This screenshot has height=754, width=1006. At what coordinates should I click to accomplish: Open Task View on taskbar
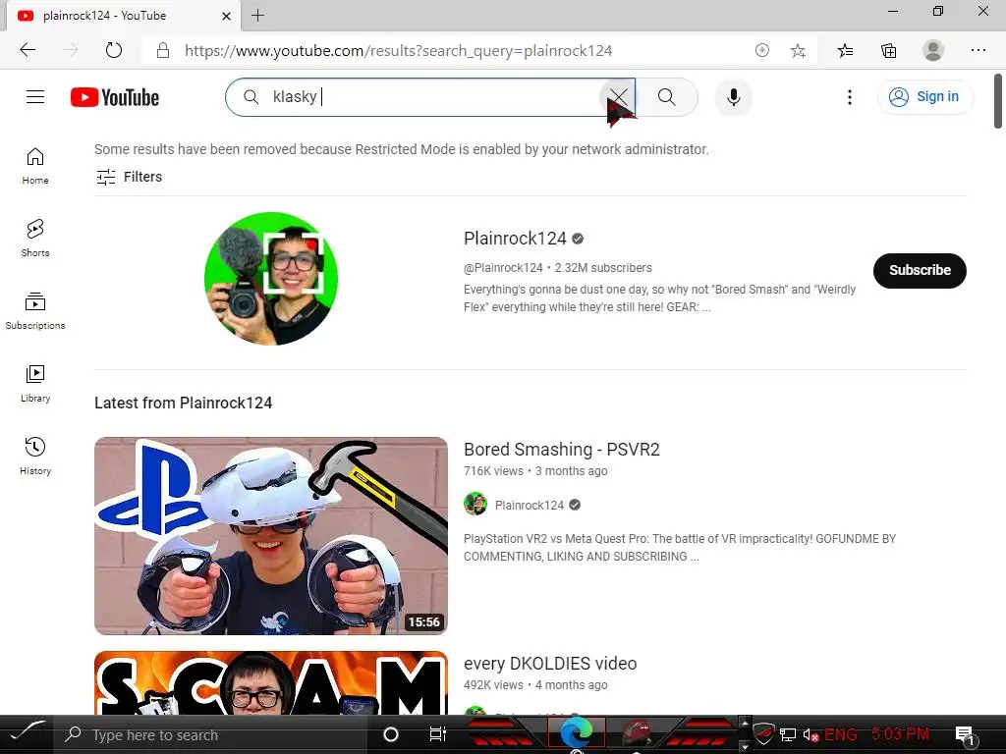pyautogui.click(x=437, y=734)
